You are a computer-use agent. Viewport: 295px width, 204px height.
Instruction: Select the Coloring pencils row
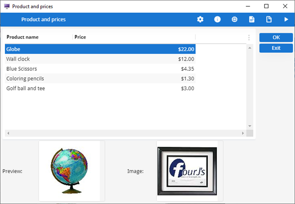tap(100, 78)
